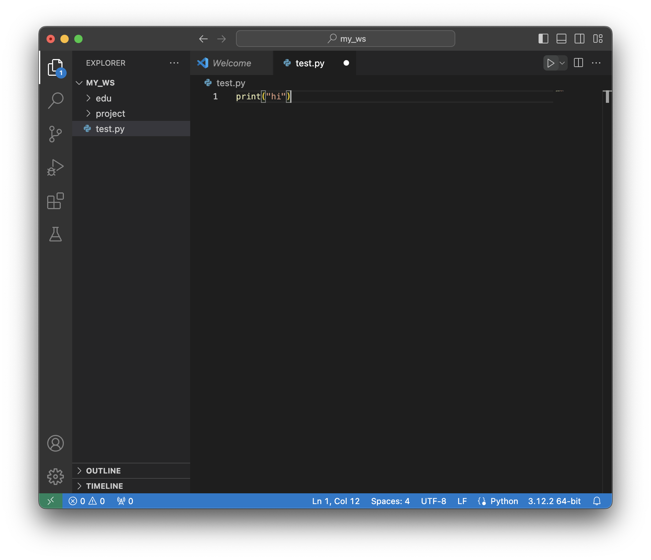Open the Extensions view

[x=56, y=201]
